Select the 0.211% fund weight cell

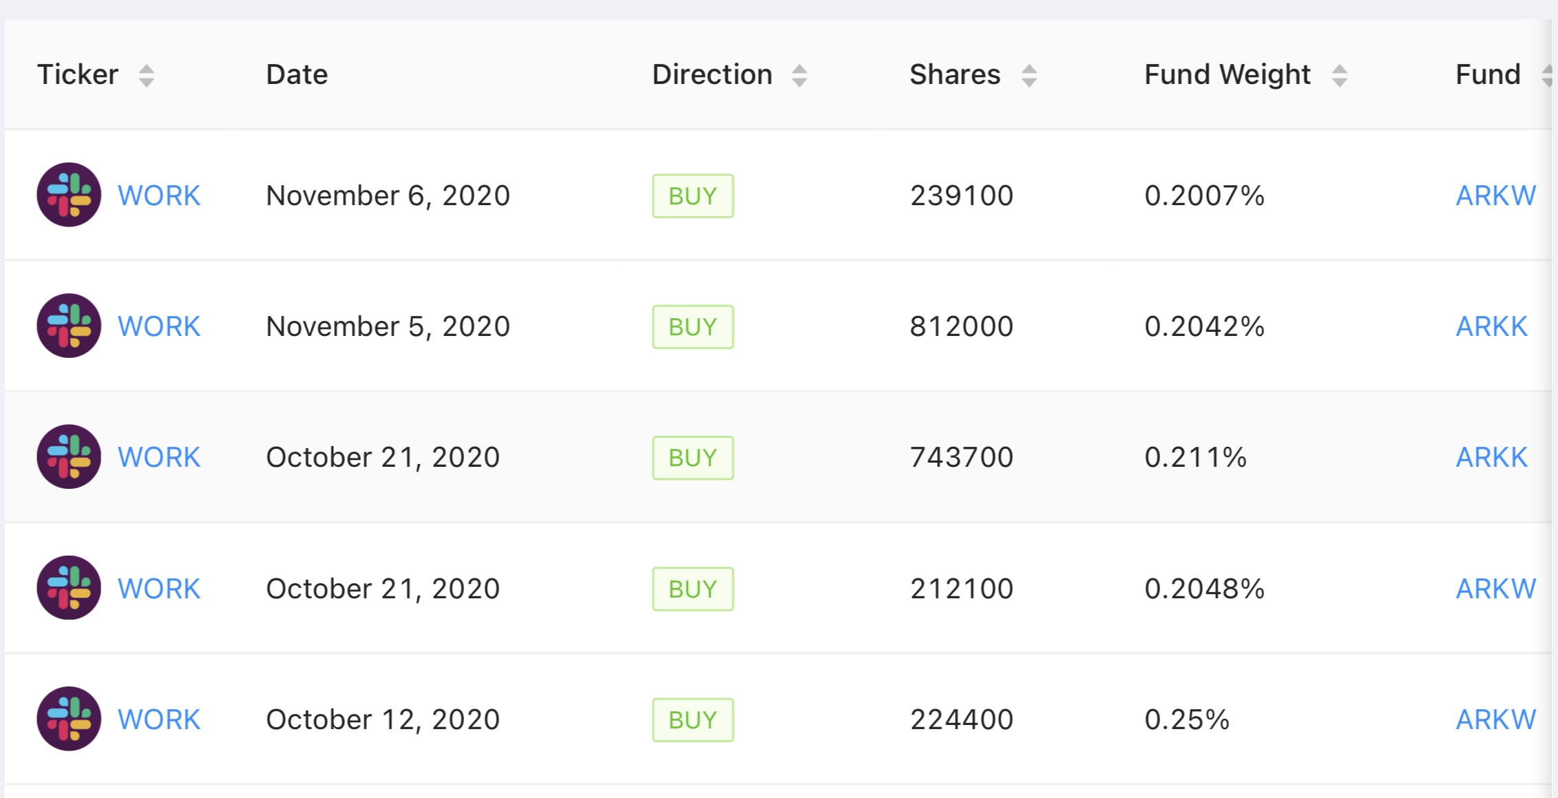(x=1195, y=457)
